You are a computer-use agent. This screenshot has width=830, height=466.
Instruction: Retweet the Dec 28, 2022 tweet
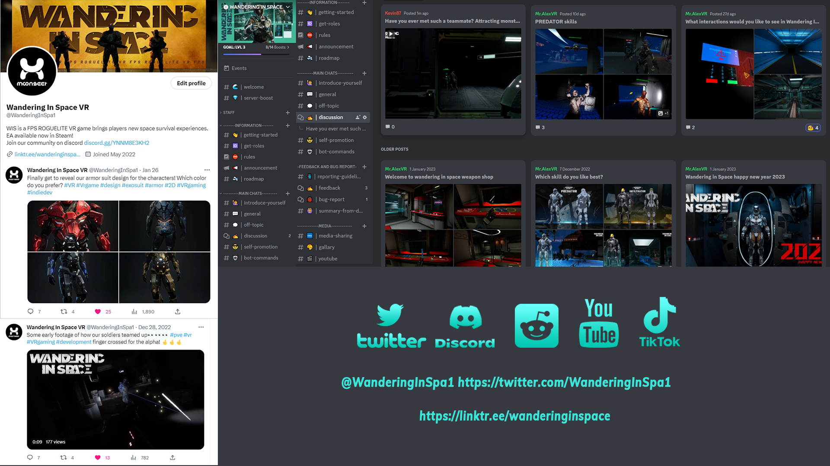click(x=64, y=458)
